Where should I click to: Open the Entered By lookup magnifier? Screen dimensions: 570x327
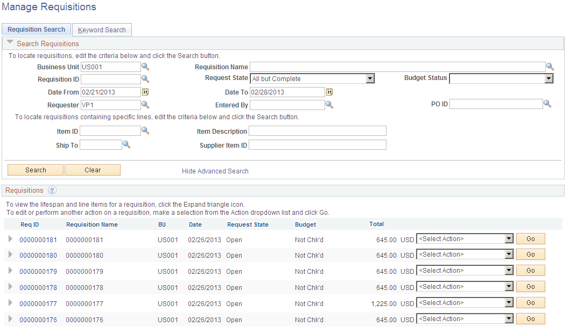click(329, 105)
